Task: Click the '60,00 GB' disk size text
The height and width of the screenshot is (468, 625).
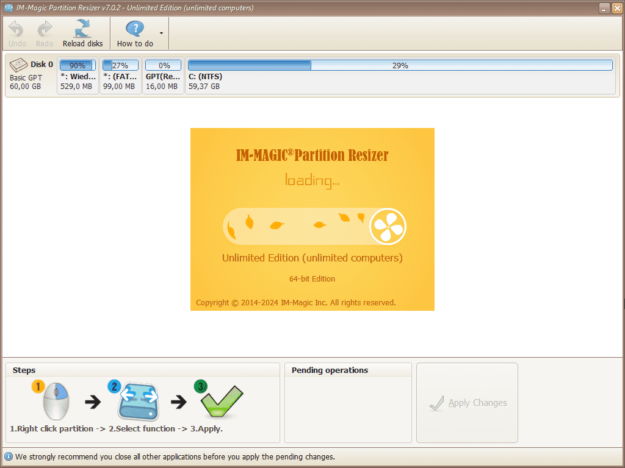Action: point(25,87)
